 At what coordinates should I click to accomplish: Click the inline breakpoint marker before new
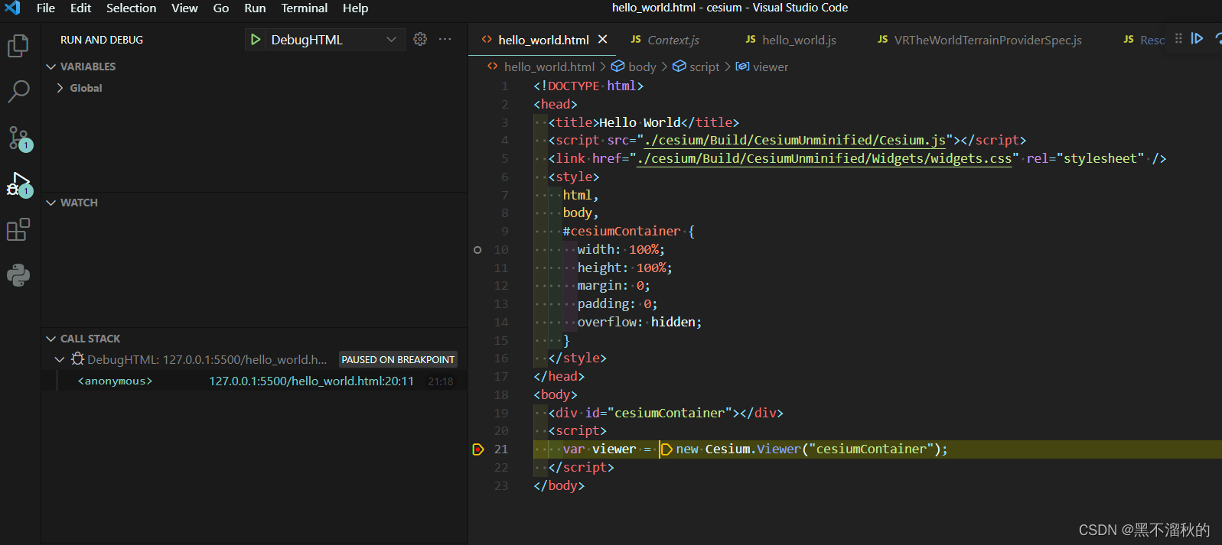pos(666,449)
